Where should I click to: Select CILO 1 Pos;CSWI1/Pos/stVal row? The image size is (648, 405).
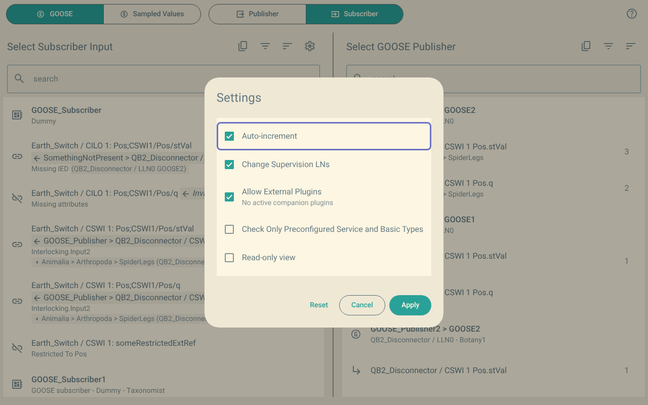point(164,157)
